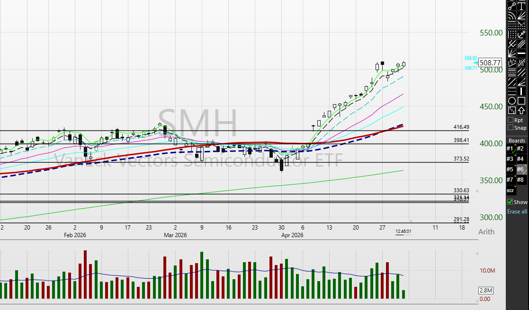Image resolution: width=529 pixels, height=310 pixels.
Task: Select the dotted fan lines tool beside arcs
Action: pos(521,16)
